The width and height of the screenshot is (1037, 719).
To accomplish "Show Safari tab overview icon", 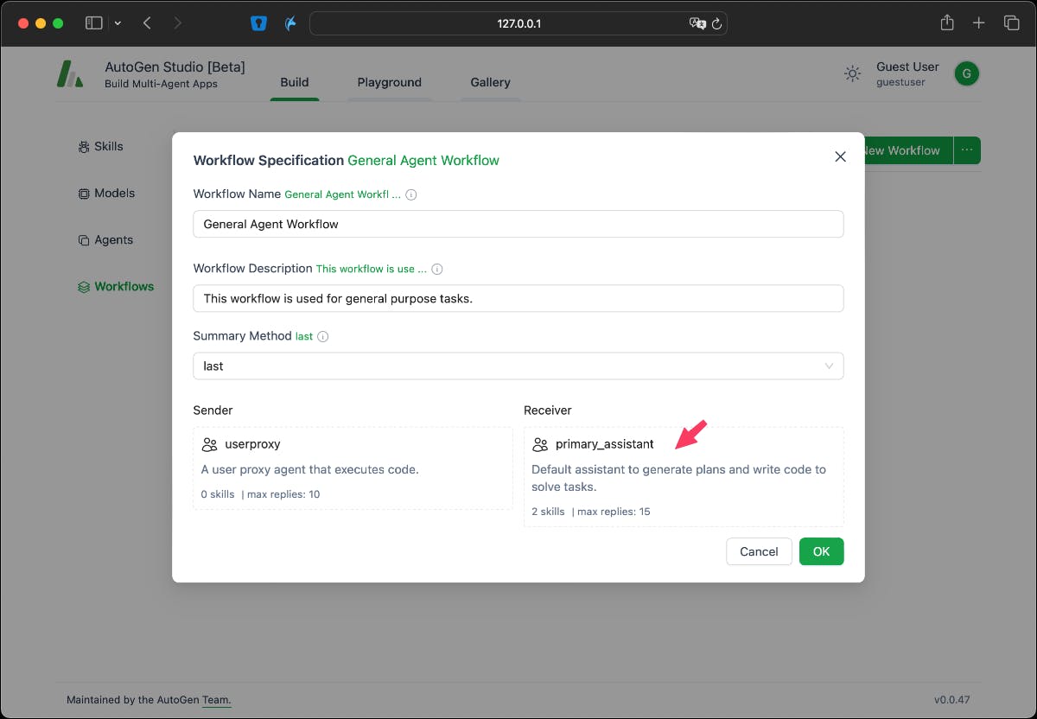I will (1011, 23).
